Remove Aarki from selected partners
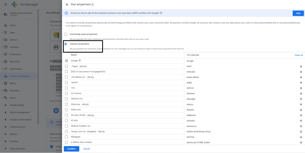 (301, 66)
